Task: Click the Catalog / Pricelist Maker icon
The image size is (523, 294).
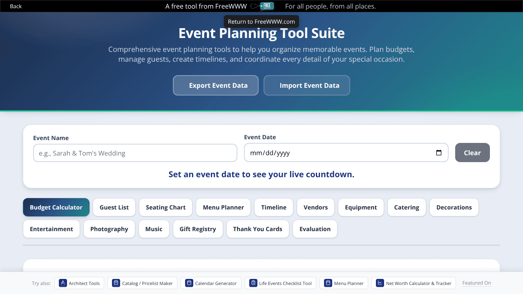Action: (x=116, y=283)
